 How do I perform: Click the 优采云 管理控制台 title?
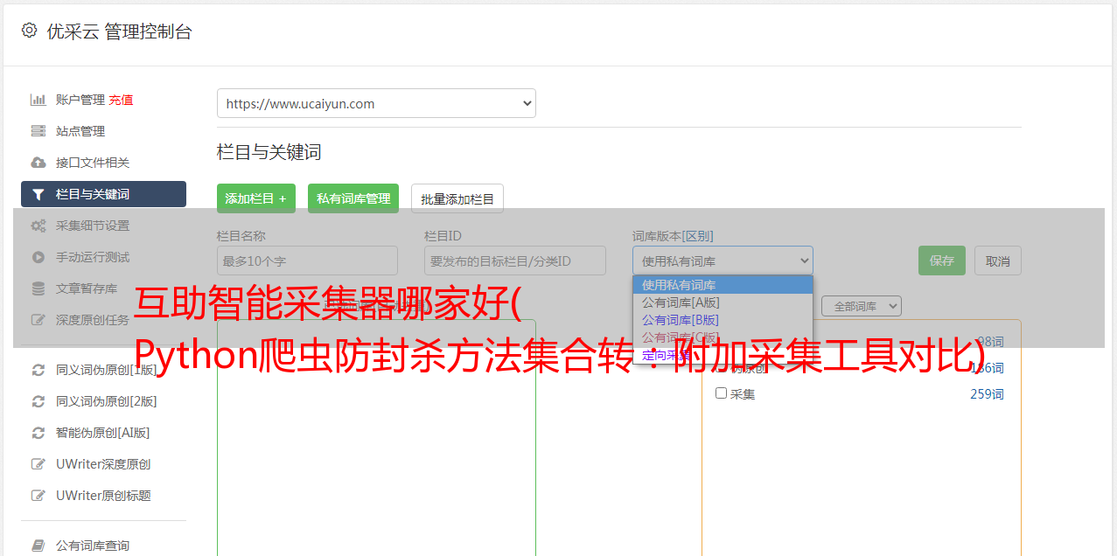pyautogui.click(x=119, y=31)
